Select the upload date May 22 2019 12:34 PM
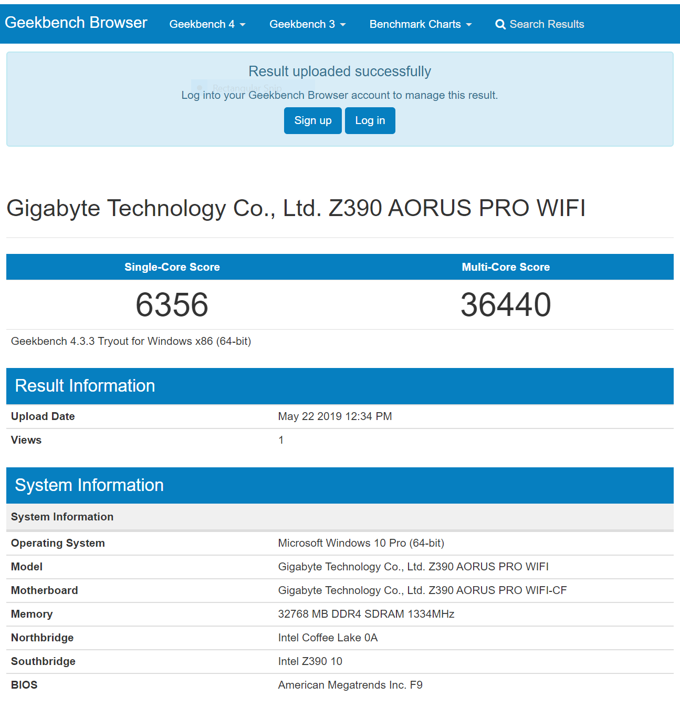 pos(335,416)
